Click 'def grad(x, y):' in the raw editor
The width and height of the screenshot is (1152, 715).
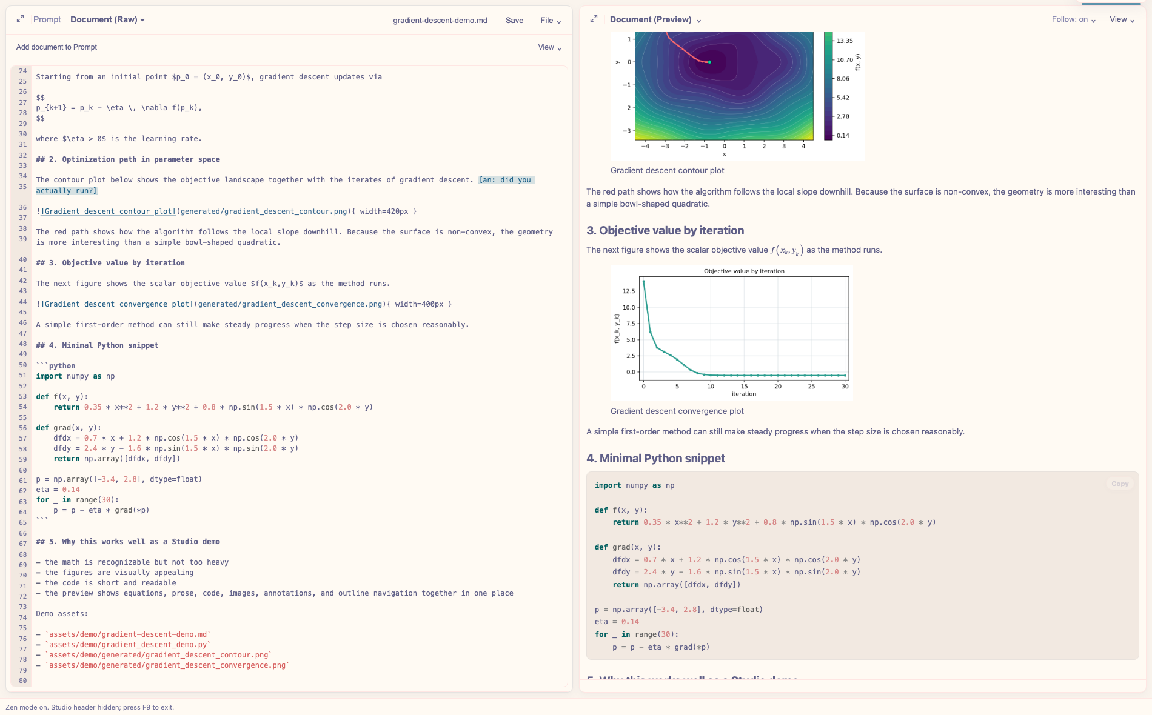[69, 428]
